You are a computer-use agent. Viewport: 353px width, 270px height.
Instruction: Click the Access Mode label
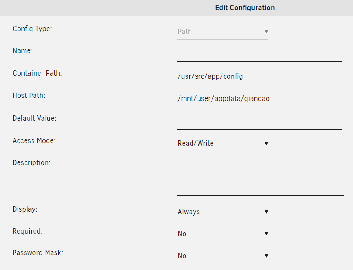(x=34, y=141)
